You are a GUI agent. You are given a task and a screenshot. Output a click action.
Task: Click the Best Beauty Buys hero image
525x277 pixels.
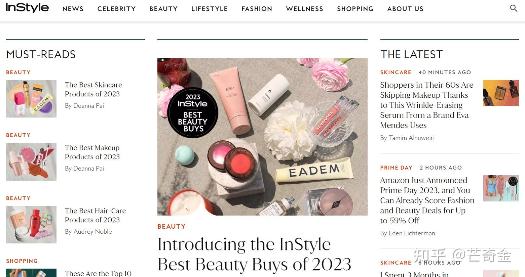coord(262,137)
